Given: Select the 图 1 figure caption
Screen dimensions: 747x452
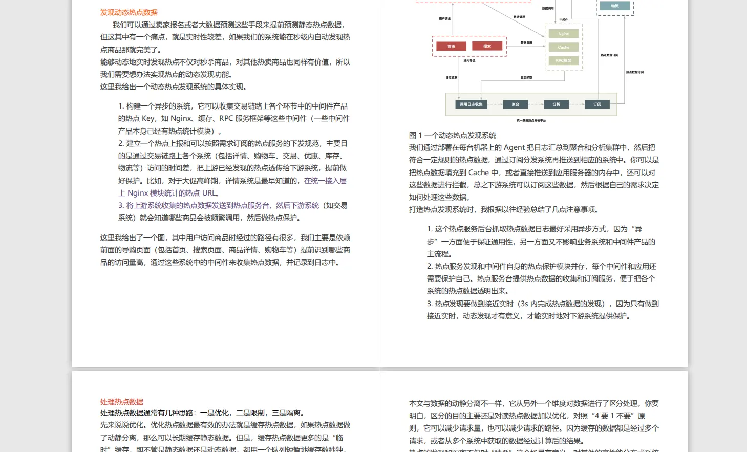Looking at the screenshot, I should pos(452,135).
